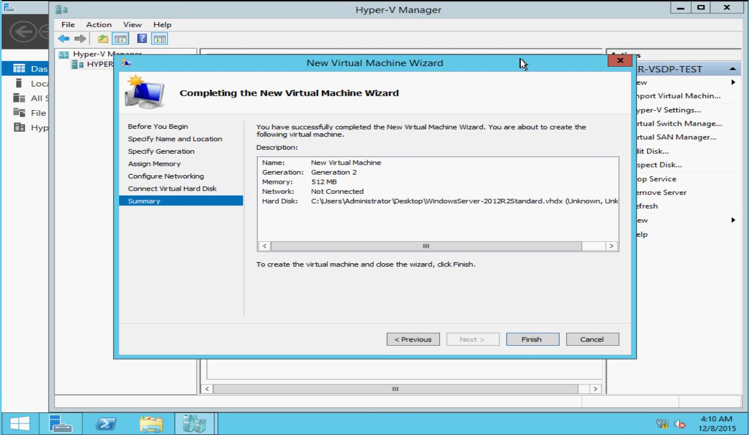Click the Previous button in wizard

[x=413, y=339]
